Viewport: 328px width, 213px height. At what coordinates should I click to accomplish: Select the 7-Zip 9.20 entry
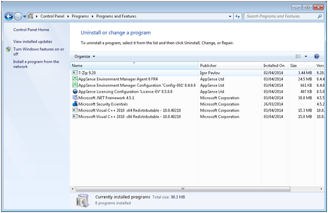(x=197, y=73)
